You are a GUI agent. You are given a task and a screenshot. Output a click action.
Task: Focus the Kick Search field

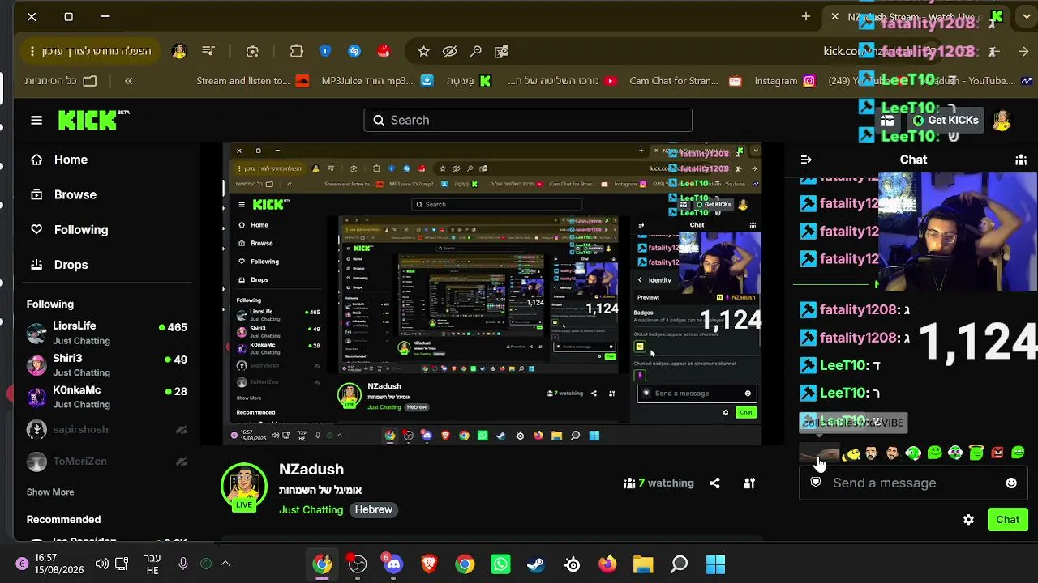coord(528,120)
